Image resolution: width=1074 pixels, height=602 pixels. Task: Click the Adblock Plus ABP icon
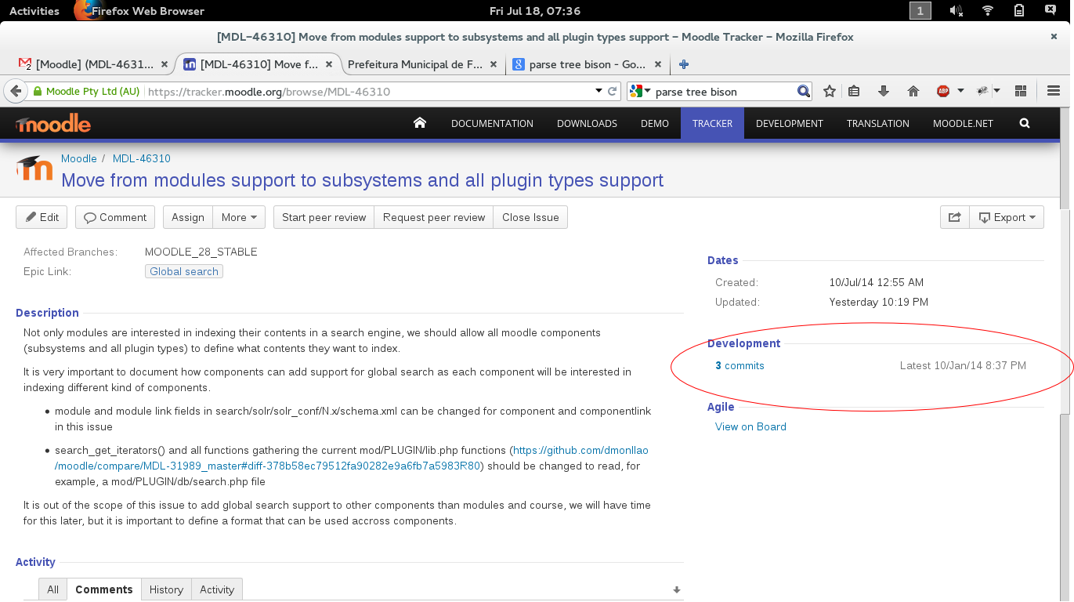click(x=943, y=91)
